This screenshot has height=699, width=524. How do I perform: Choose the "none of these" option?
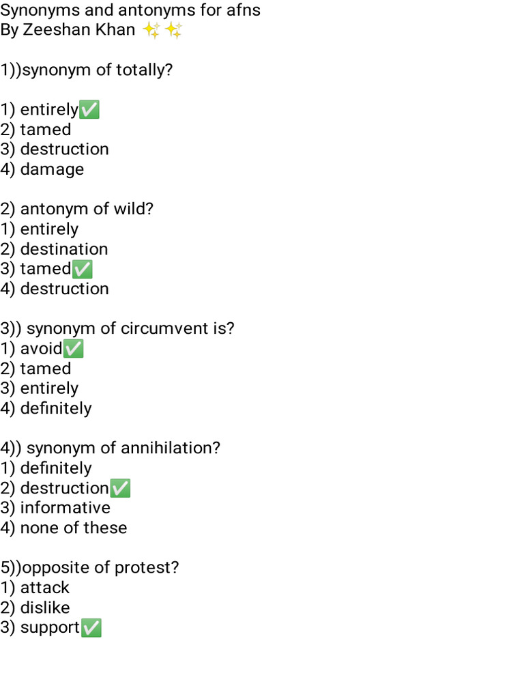(x=73, y=528)
